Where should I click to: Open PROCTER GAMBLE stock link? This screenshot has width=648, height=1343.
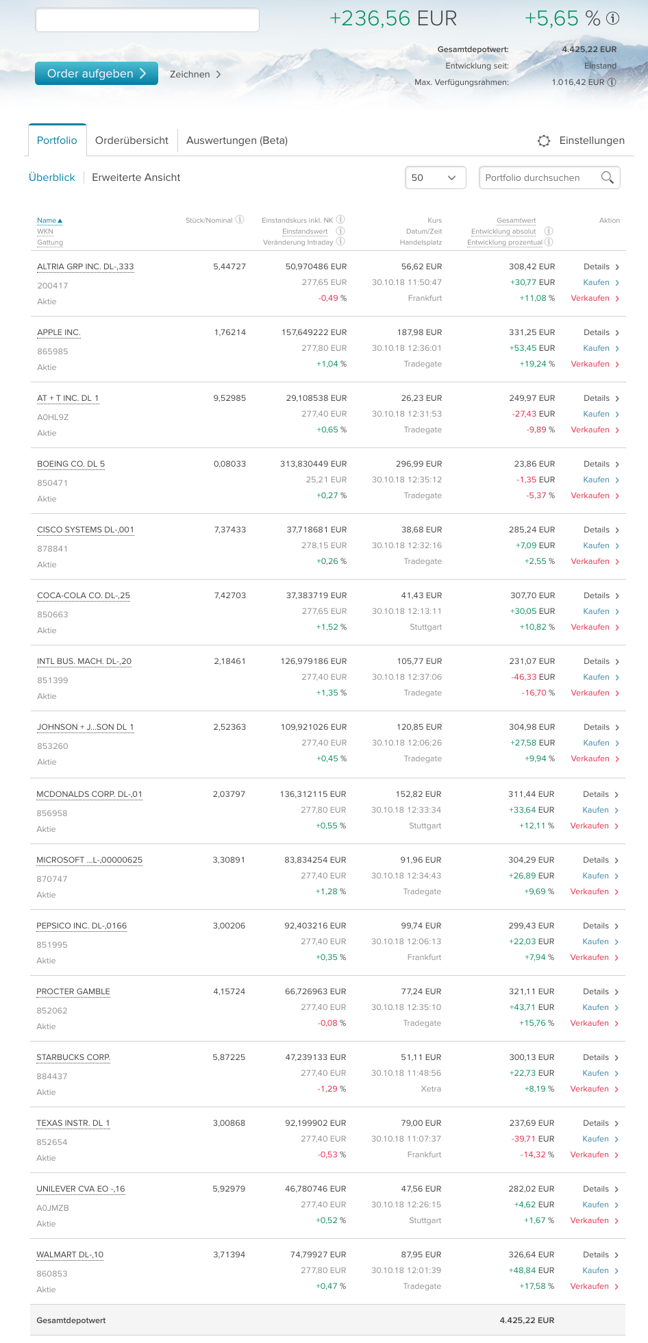coord(73,991)
